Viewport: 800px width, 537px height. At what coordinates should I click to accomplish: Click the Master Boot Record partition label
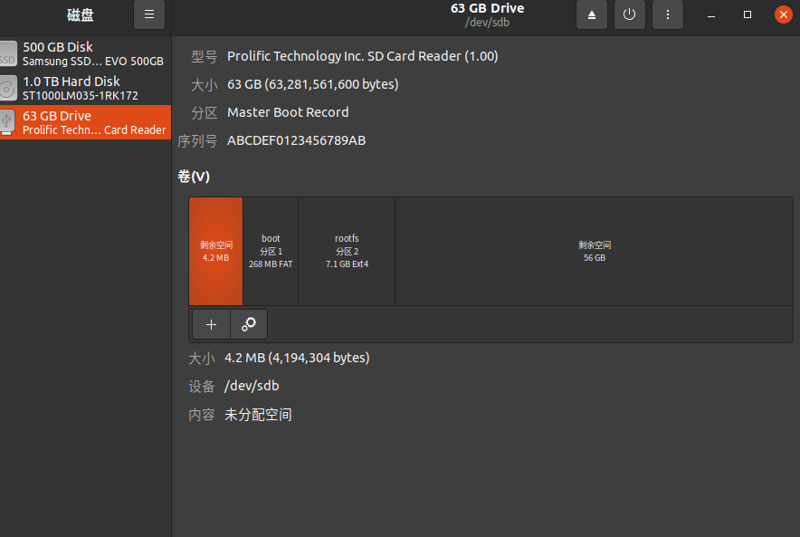pyautogui.click(x=288, y=111)
